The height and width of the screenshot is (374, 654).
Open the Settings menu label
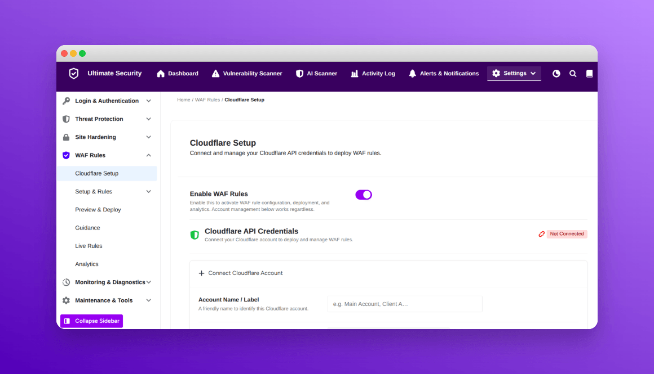coord(515,73)
